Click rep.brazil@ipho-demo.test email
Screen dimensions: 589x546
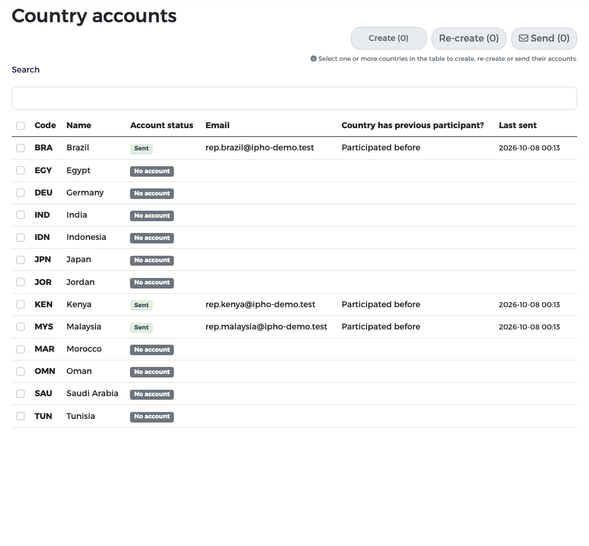click(x=259, y=147)
